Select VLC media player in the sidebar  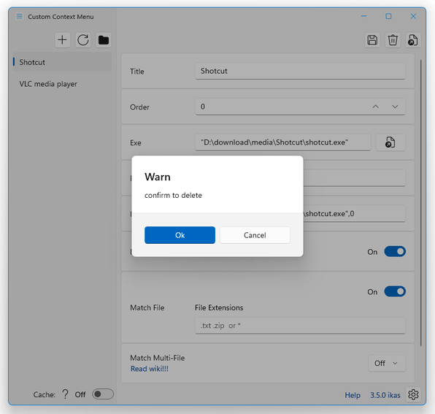pyautogui.click(x=62, y=84)
